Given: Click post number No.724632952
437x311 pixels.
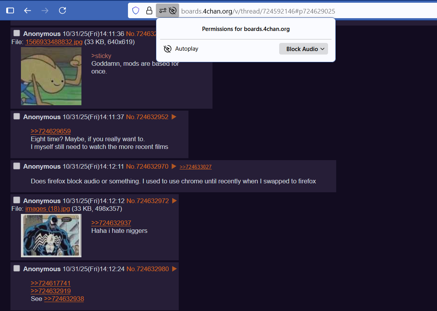Looking at the screenshot, I should click(x=147, y=117).
